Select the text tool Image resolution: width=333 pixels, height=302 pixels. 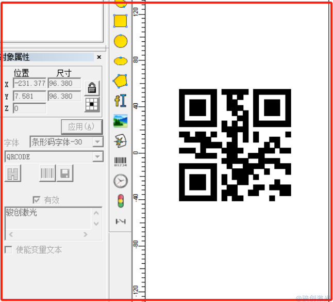[121, 100]
